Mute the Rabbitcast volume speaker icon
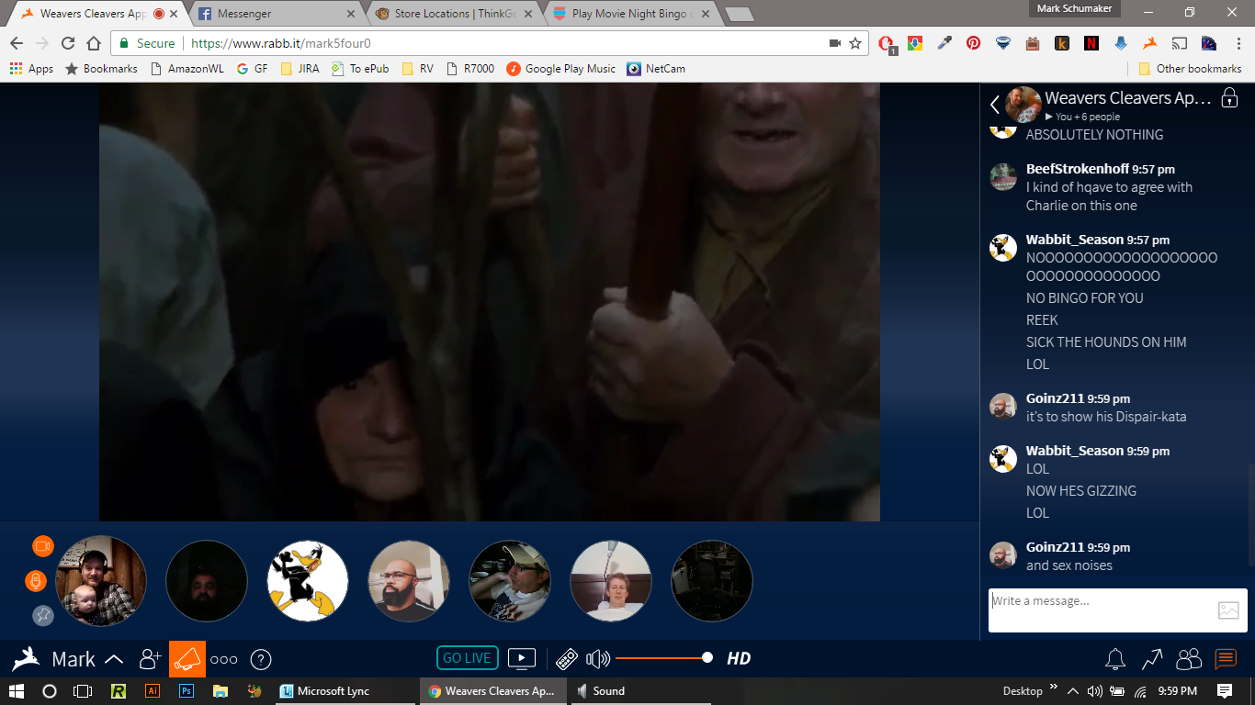 pos(598,658)
